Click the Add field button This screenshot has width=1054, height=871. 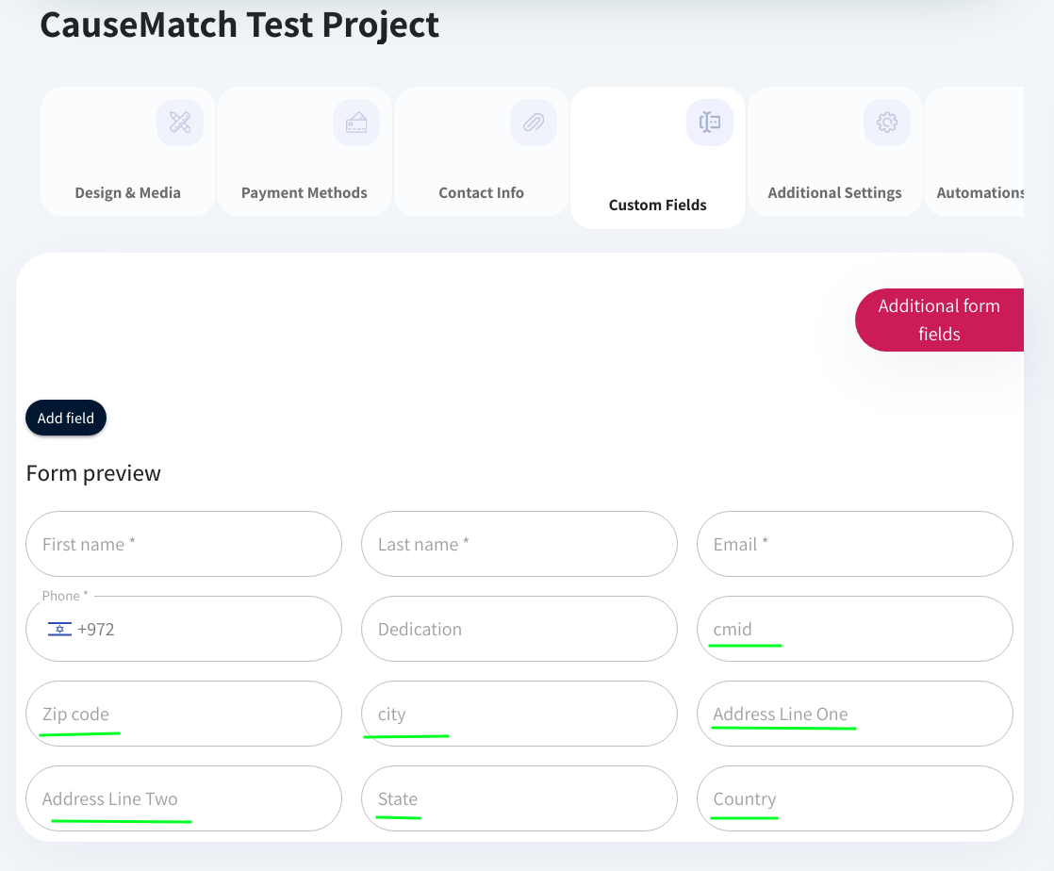click(66, 418)
